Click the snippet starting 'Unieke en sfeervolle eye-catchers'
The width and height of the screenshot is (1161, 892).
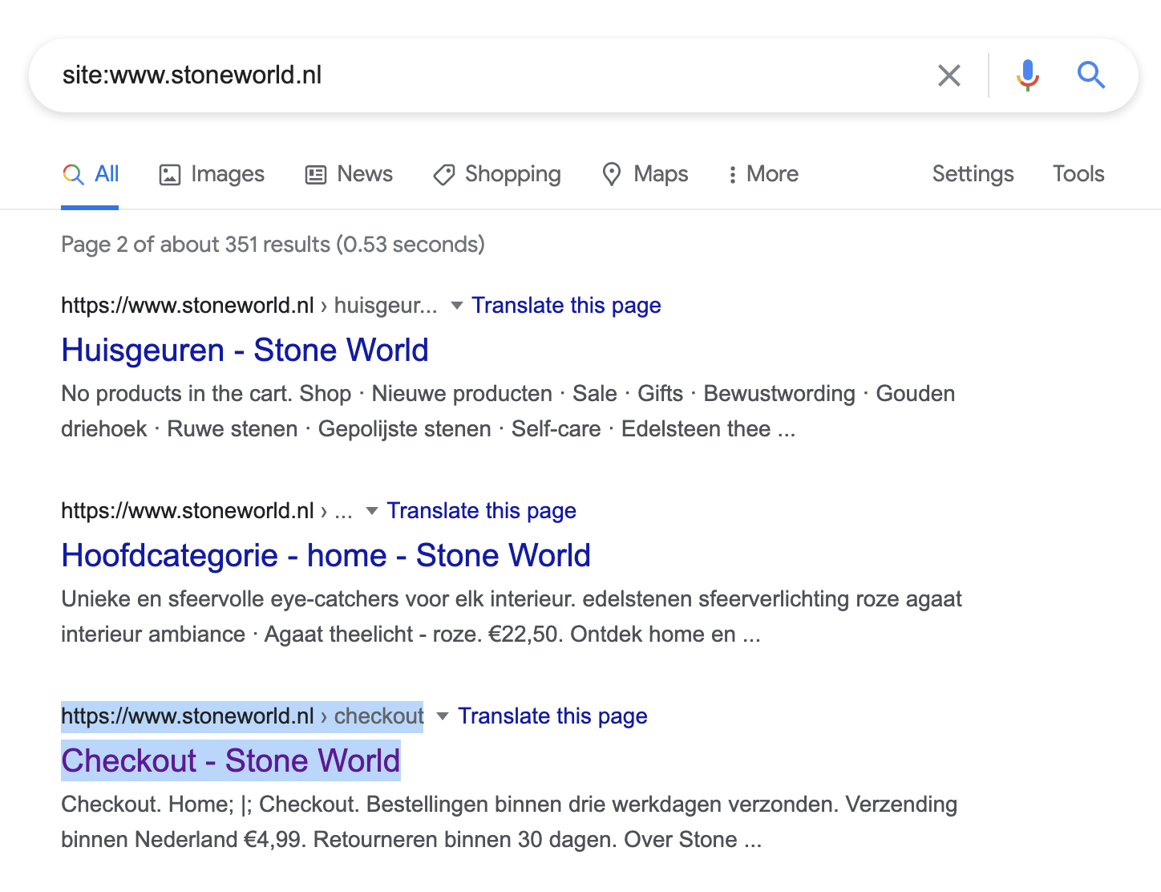coord(512,617)
